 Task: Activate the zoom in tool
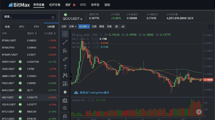[x=65, y=108]
